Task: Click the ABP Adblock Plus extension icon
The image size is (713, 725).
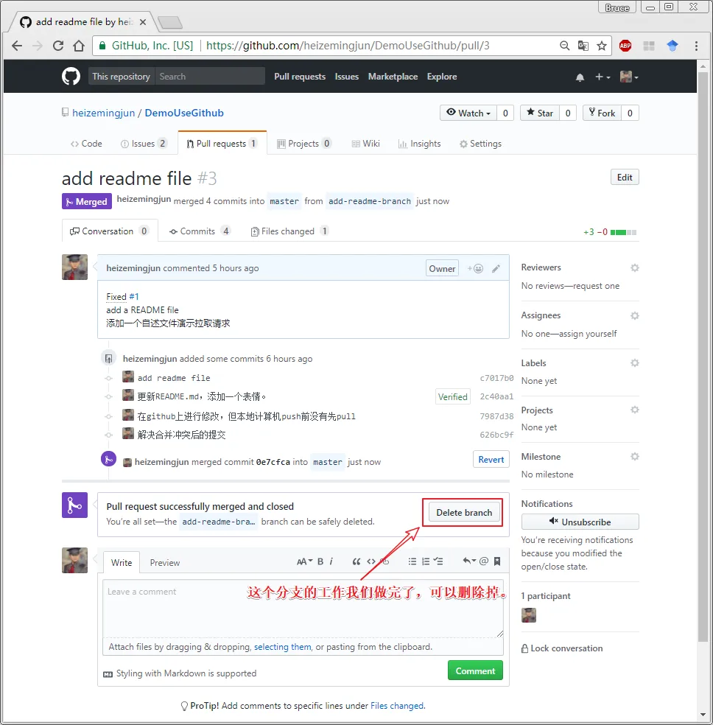Action: click(x=625, y=46)
